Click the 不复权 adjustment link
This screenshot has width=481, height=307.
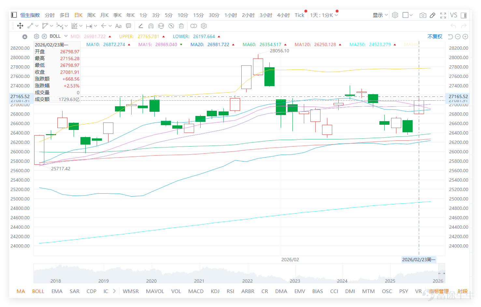click(435, 36)
